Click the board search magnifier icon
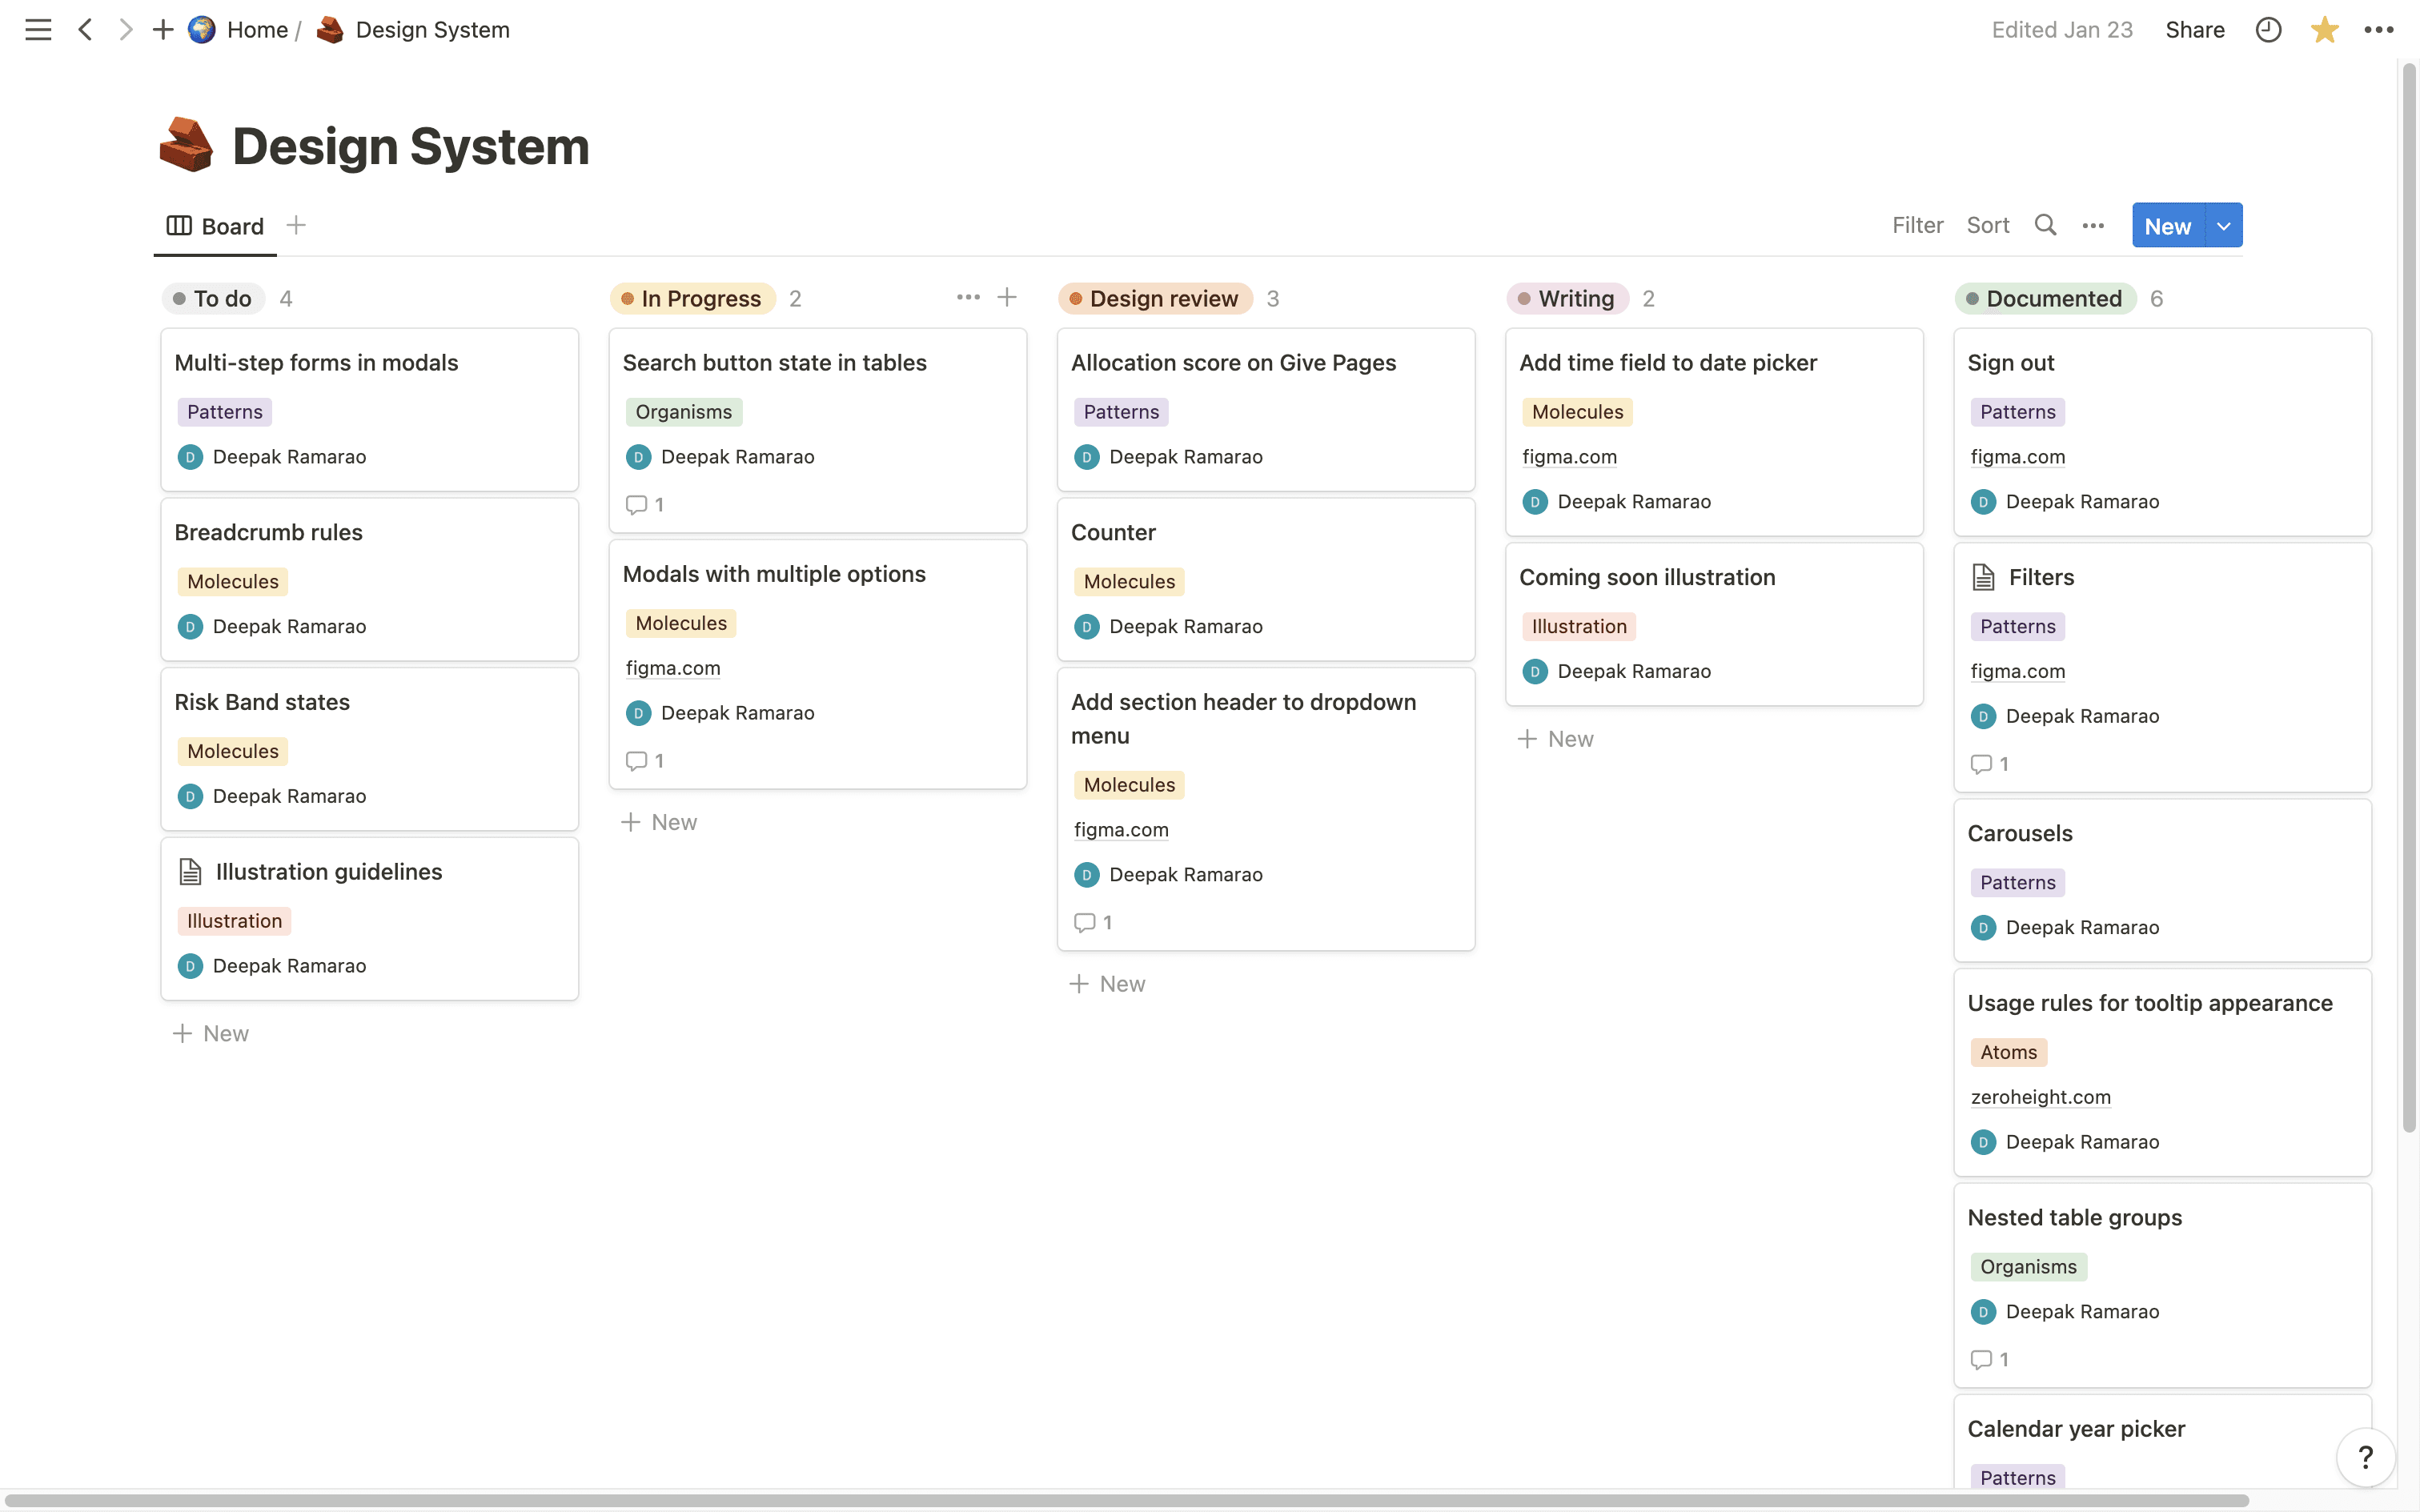This screenshot has width=2420, height=1512. 2045,225
